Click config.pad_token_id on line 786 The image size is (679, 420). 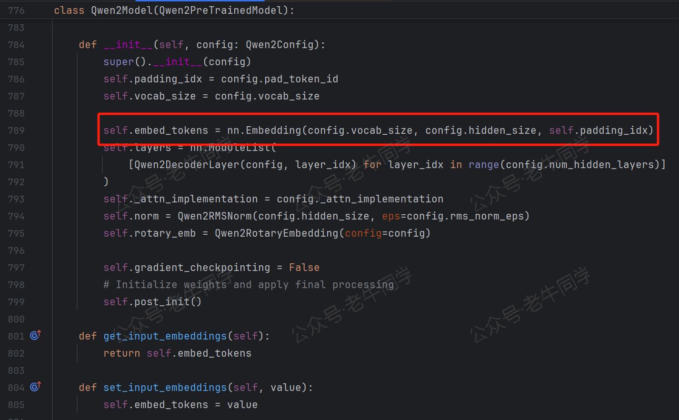tap(280, 79)
